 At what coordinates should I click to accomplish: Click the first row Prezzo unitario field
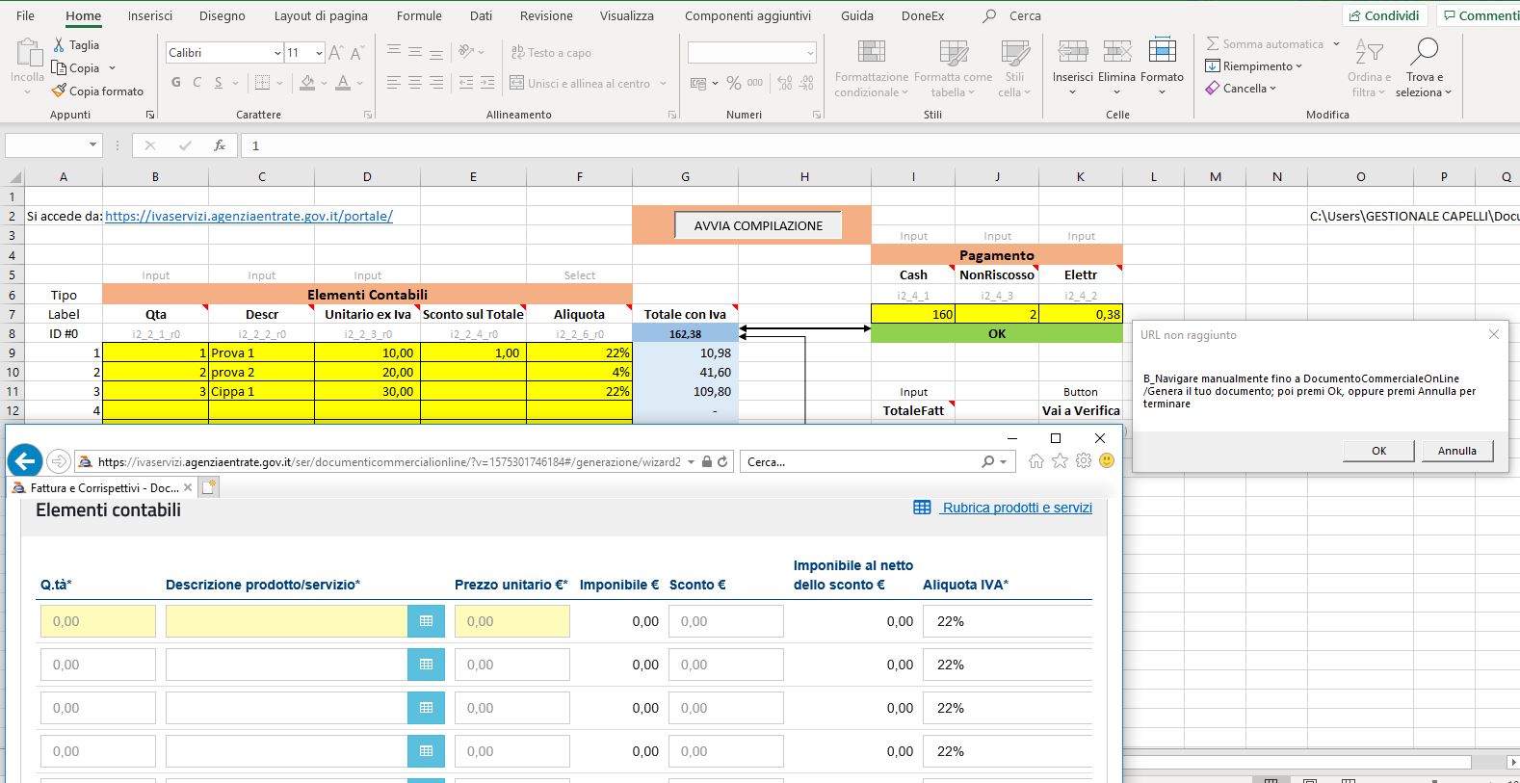512,621
